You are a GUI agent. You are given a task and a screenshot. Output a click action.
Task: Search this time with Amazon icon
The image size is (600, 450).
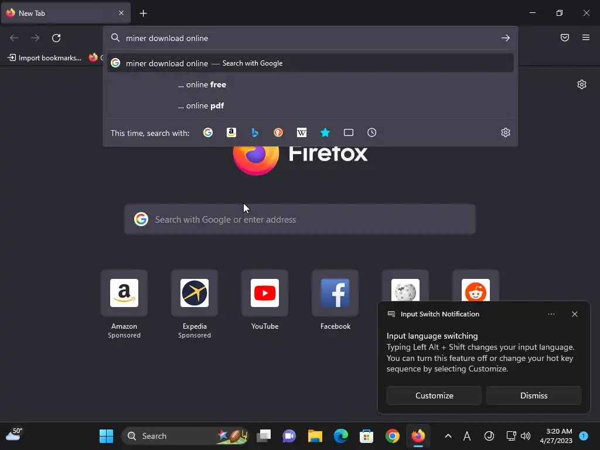(231, 132)
